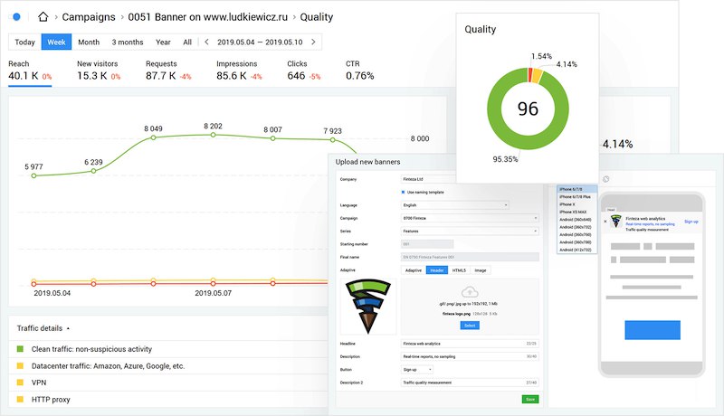The image size is (724, 416).
Task: Open Campaigns in the breadcrumb
Action: [89, 17]
